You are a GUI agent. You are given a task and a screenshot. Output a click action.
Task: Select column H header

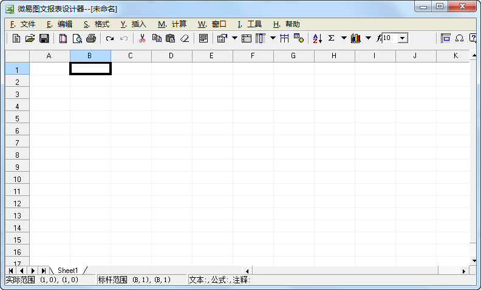pos(335,56)
